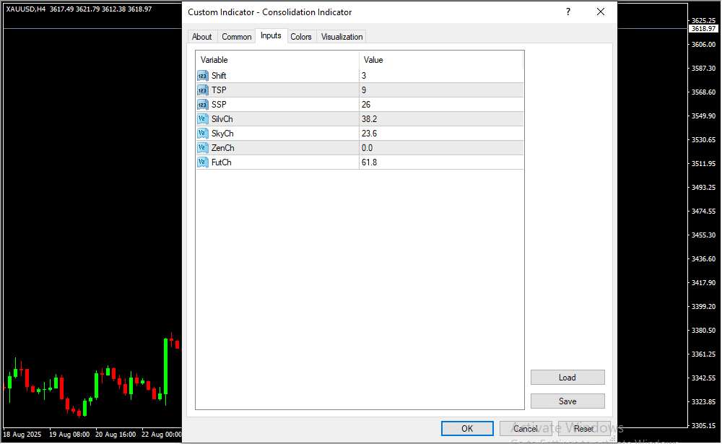The height and width of the screenshot is (444, 722).
Task: Open the Common tab
Action: [x=237, y=37]
